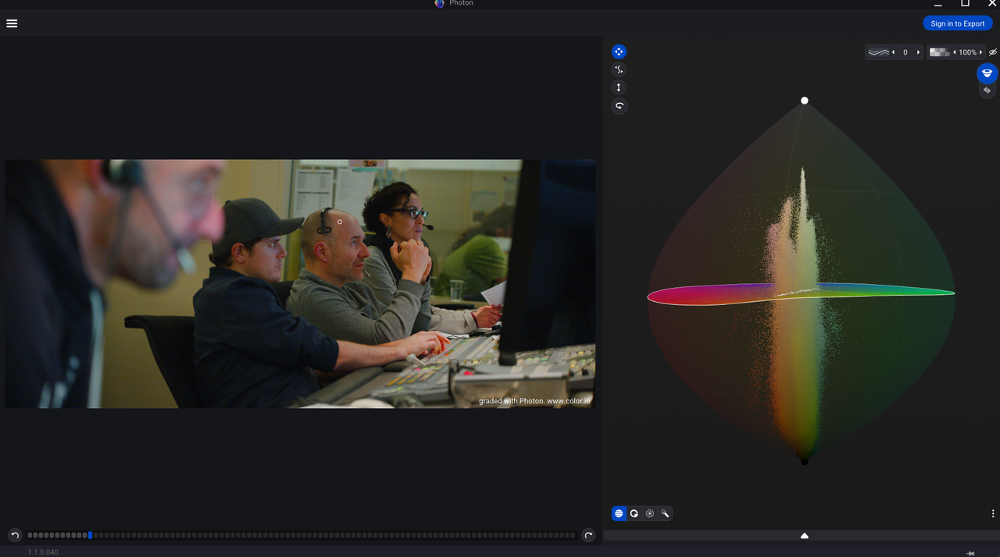Click the version text 1.1.0.040
The image size is (1000, 557).
43,552
